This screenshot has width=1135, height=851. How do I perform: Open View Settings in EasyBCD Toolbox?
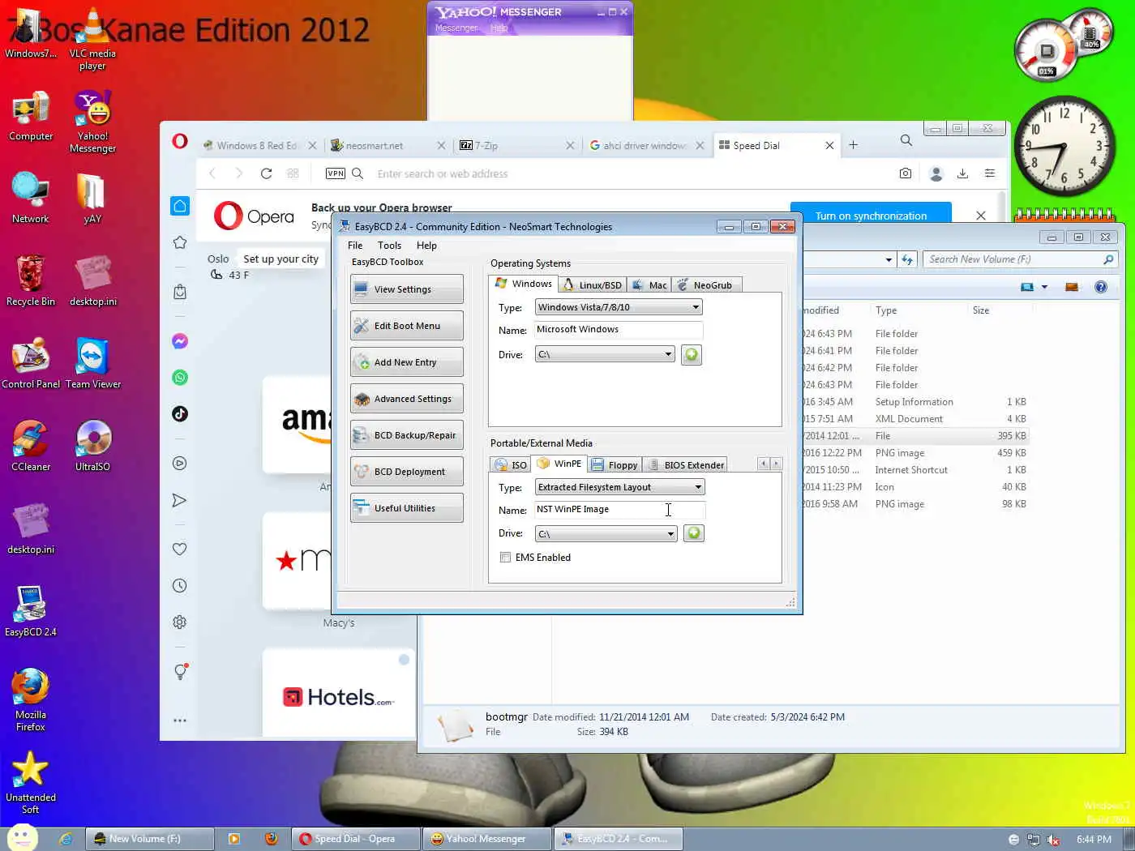(x=406, y=289)
